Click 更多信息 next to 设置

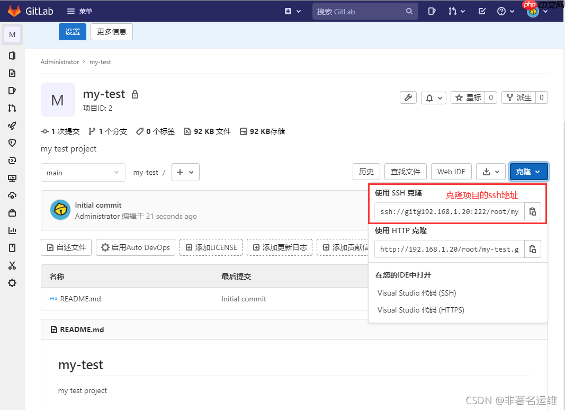[111, 32]
